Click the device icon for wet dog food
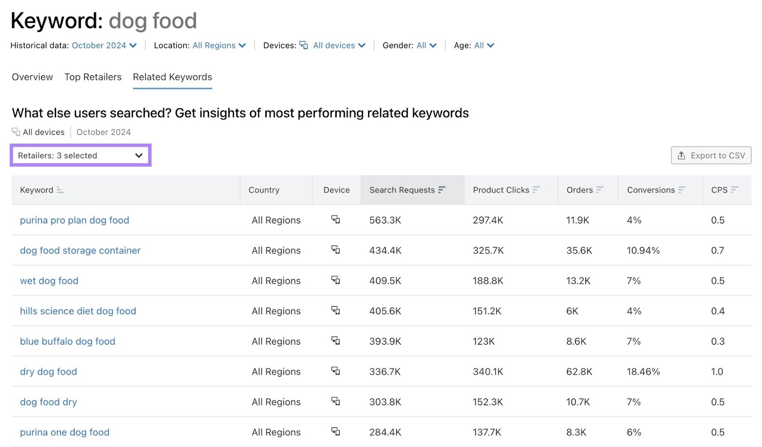 tap(336, 280)
